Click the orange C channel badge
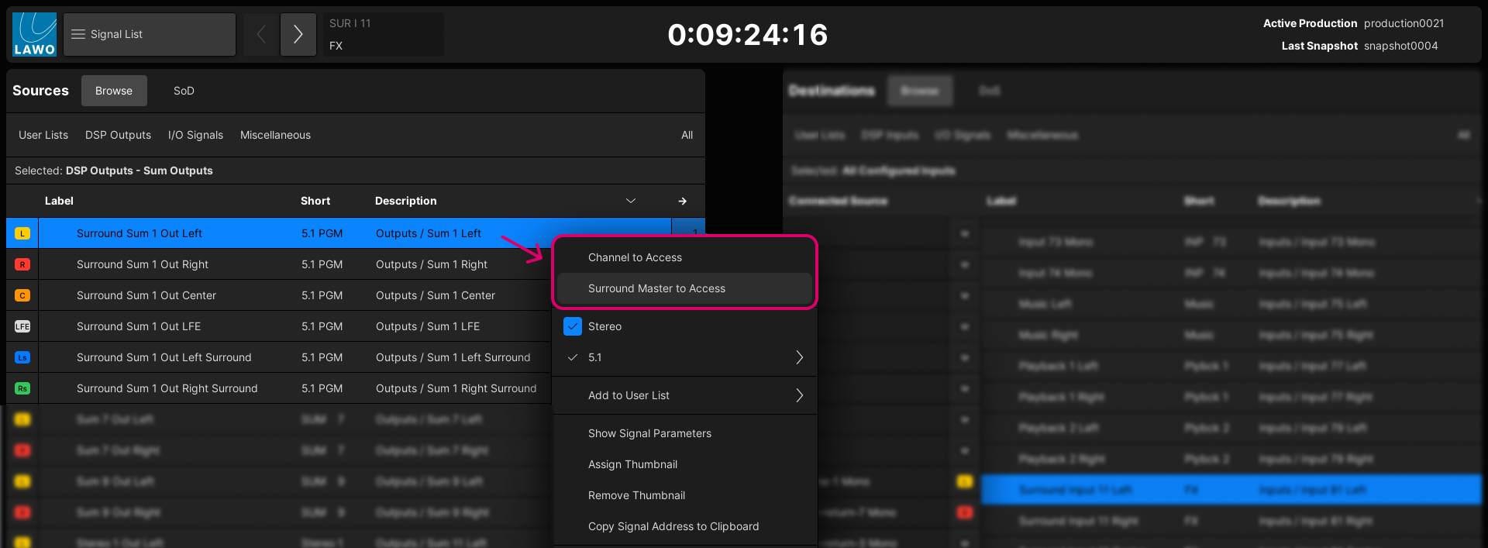The image size is (1488, 548). pos(22,295)
